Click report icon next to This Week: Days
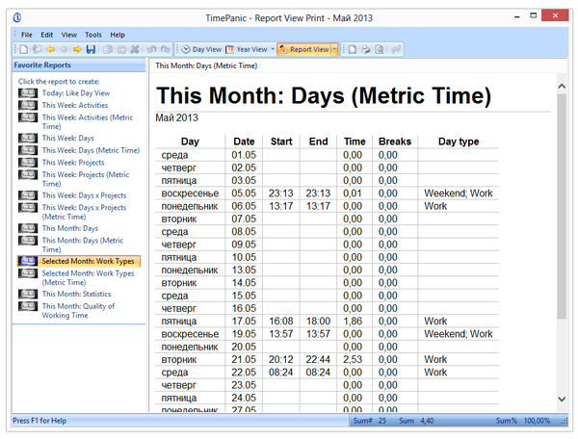Viewport: 578px width, 439px height. [28, 138]
